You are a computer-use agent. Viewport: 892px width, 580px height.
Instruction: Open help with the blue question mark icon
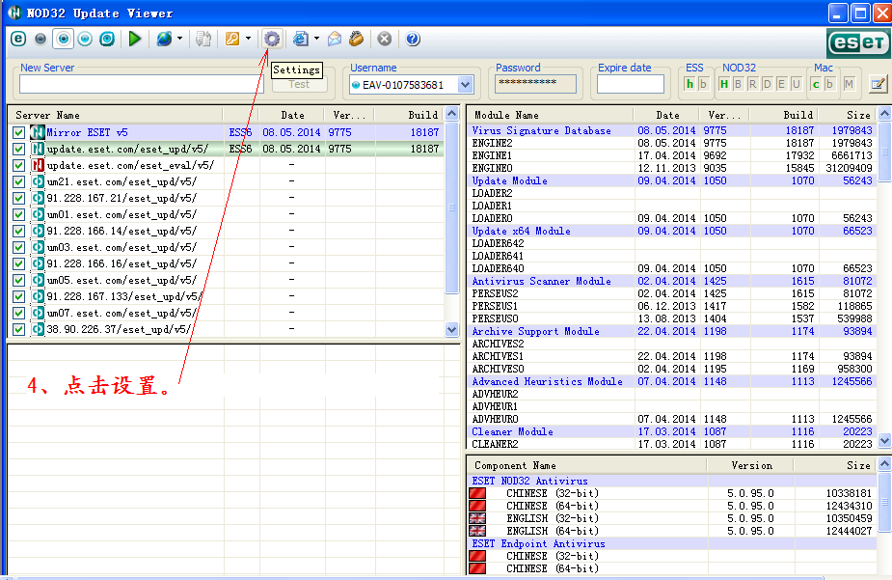click(x=413, y=39)
